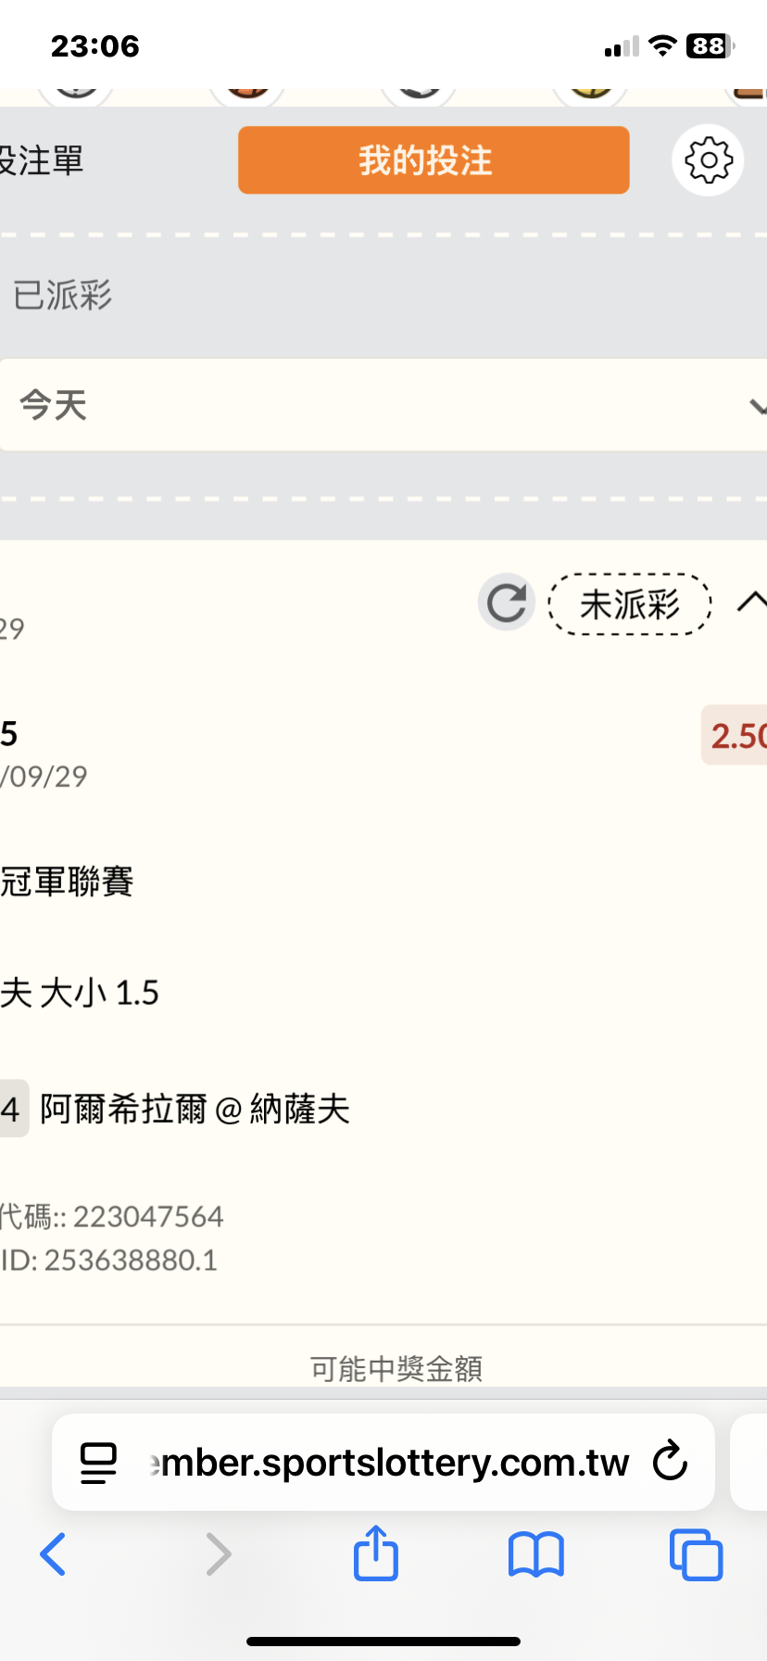The image size is (767, 1661).
Task: Switch to the 我的投注 tab
Action: 434,160
